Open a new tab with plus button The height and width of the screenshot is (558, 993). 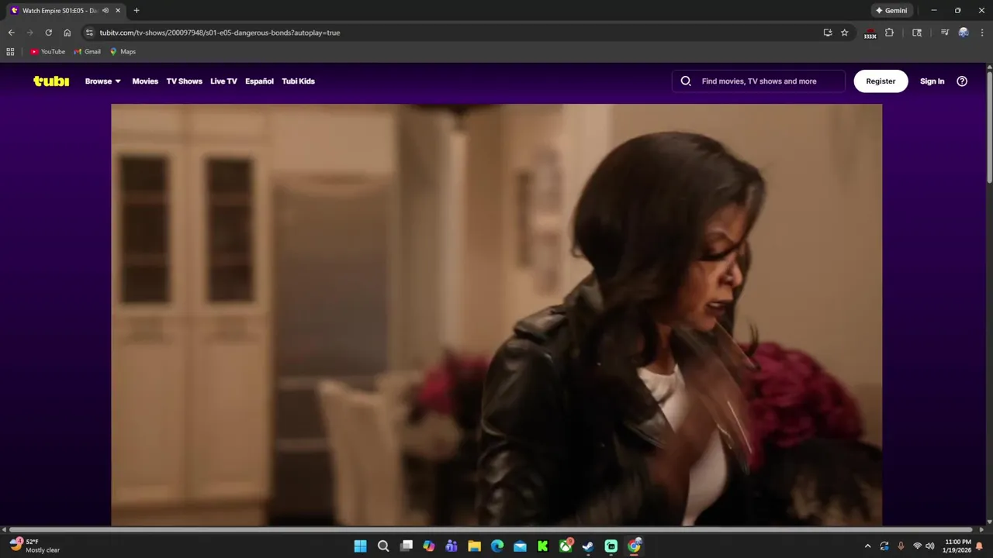point(137,11)
